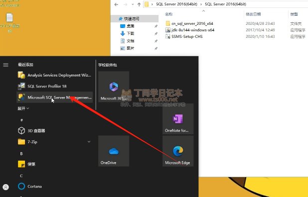Launch SQL Server Profiler 18
This screenshot has width=308, height=197.
(54, 86)
